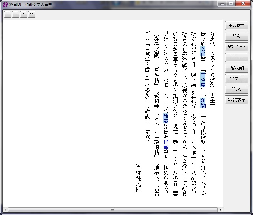Go to previous entry with < button
Screen dimensions: 253x215
[x=15, y=14]
